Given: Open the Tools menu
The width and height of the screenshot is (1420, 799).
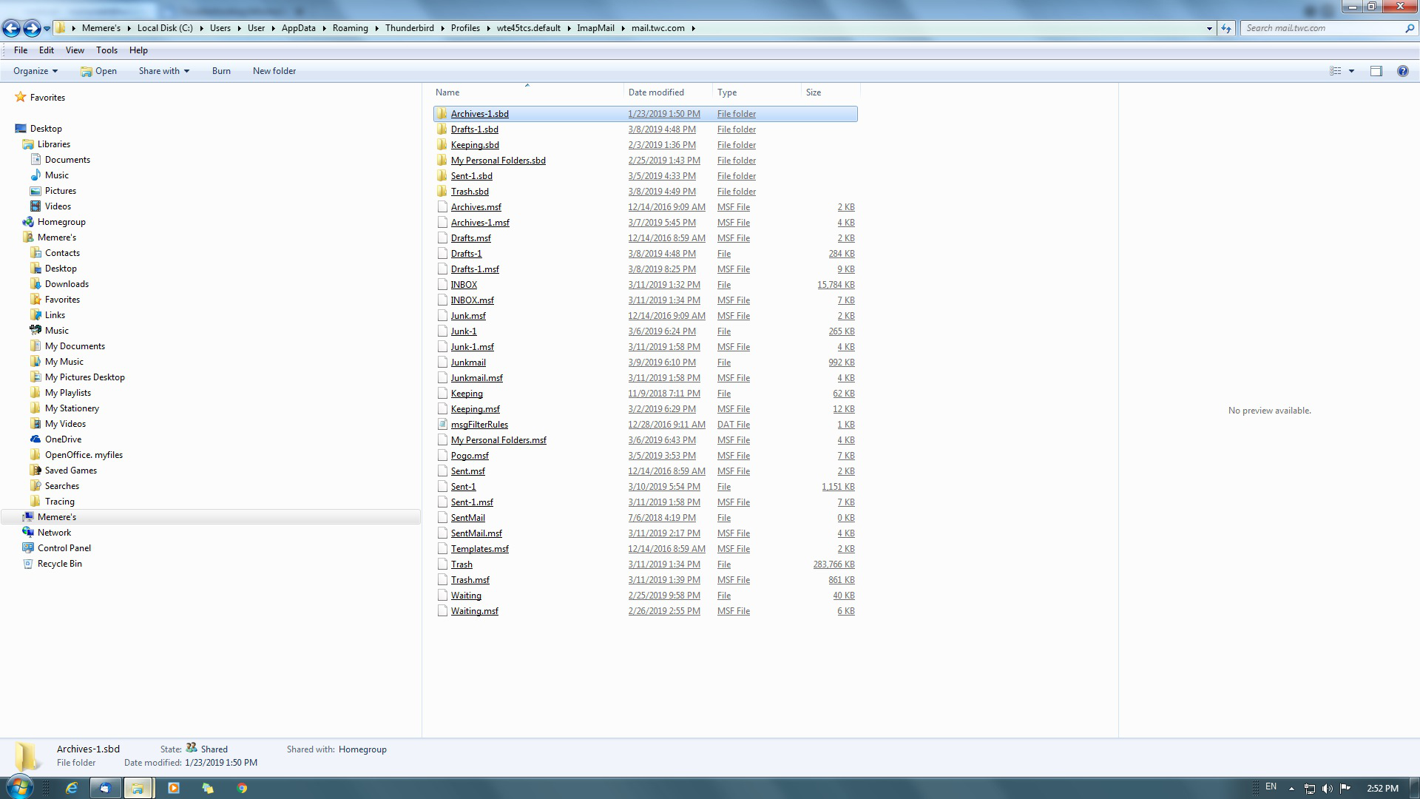Looking at the screenshot, I should [x=106, y=50].
